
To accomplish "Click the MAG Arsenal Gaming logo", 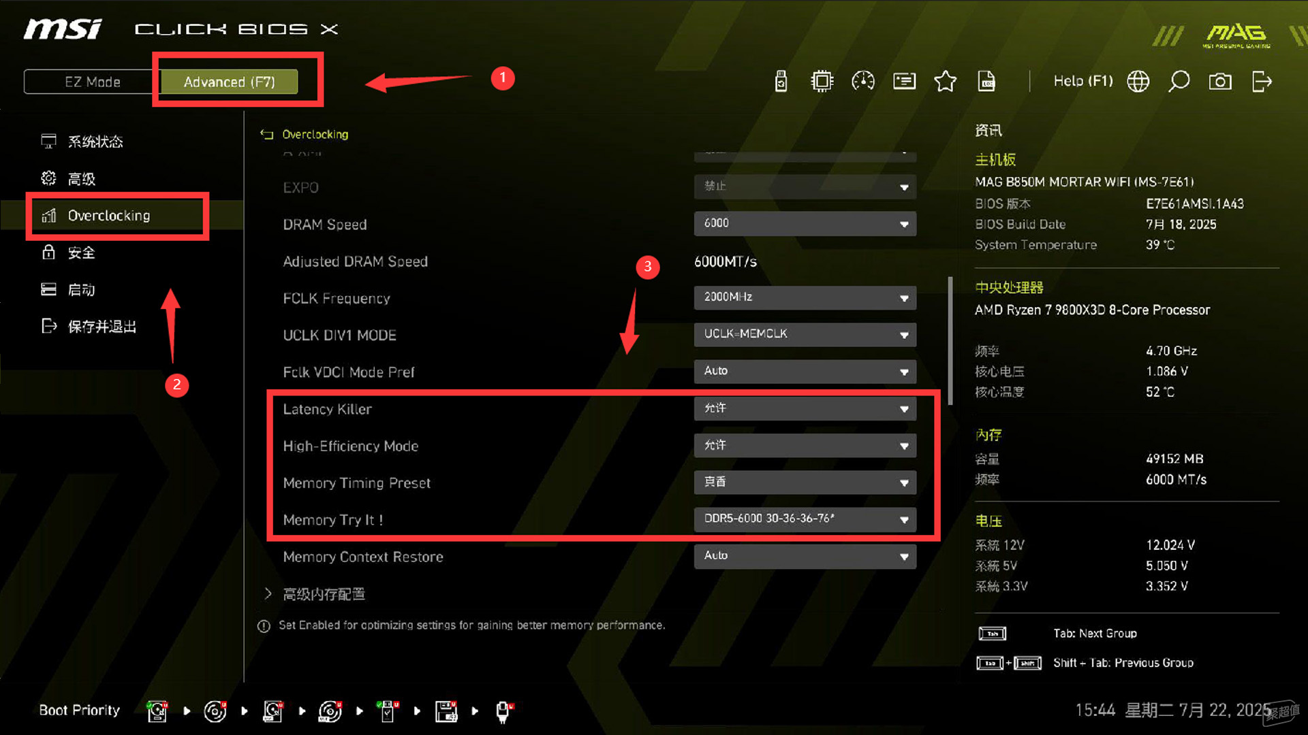I will click(x=1236, y=35).
